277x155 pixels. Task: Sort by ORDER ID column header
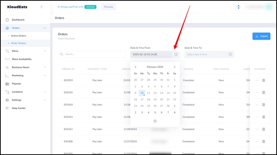[68, 69]
